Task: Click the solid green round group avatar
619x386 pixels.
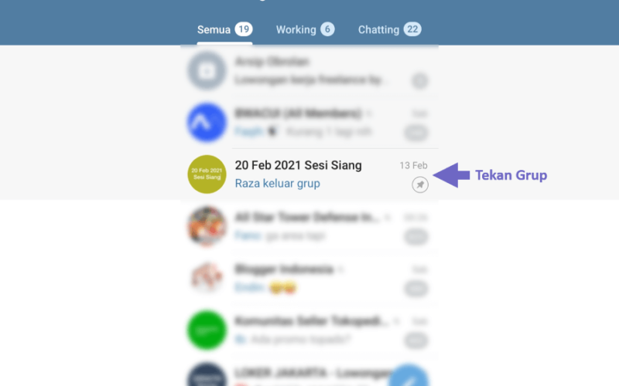Action: [207, 330]
